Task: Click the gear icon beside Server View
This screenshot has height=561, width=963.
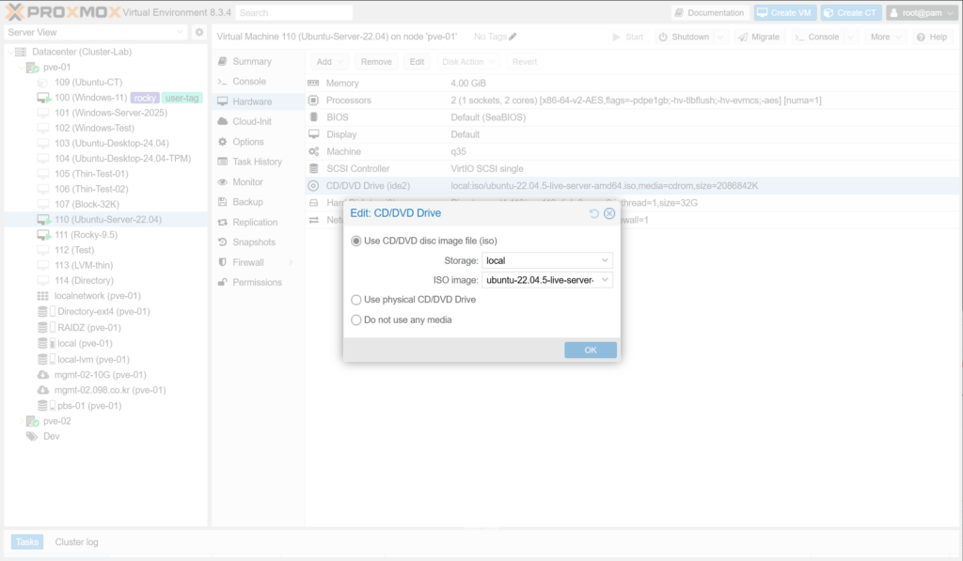Action: (198, 33)
